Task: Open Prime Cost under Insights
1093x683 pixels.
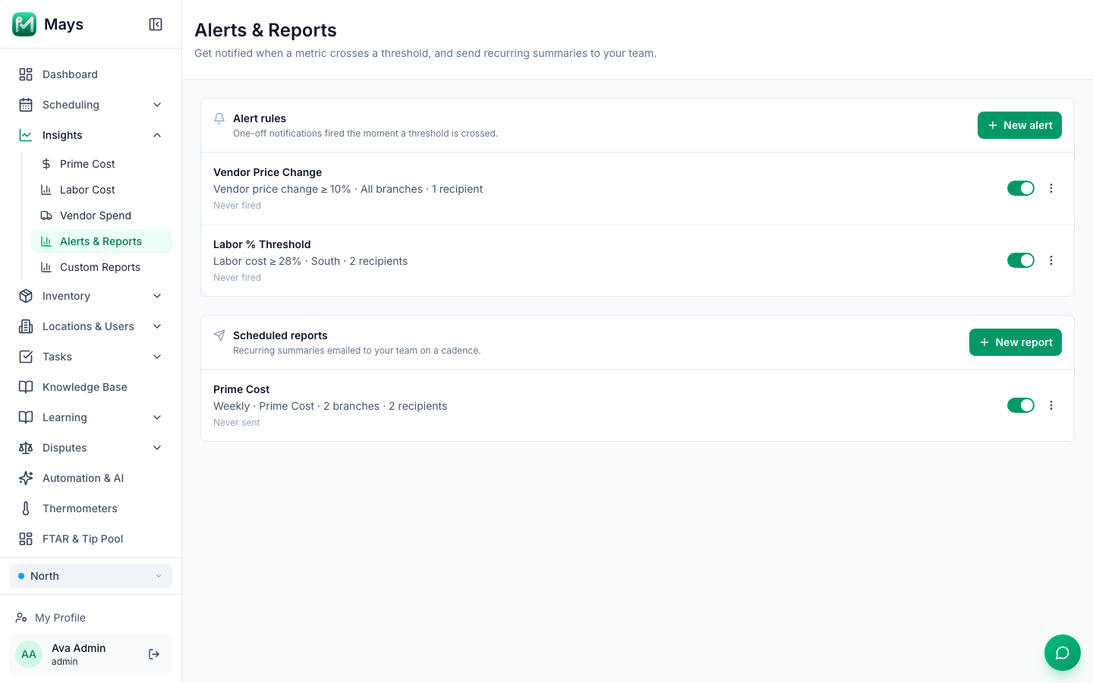Action: pos(102,164)
